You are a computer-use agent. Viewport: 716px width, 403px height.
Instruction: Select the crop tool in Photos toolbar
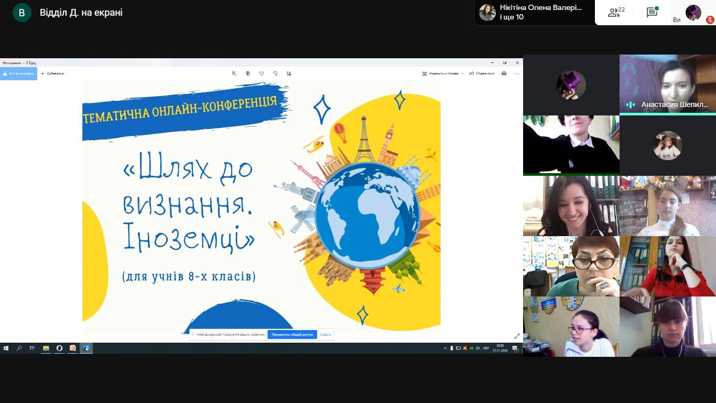point(289,73)
